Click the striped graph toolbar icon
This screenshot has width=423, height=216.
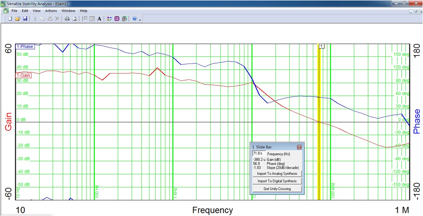pyautogui.click(x=124, y=19)
